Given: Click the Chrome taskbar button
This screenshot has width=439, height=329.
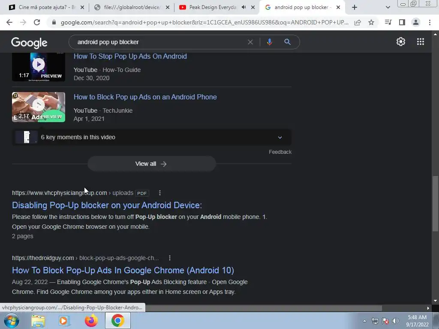Looking at the screenshot, I should click(117, 320).
